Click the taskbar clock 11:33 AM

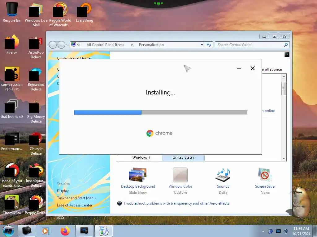click(301, 231)
